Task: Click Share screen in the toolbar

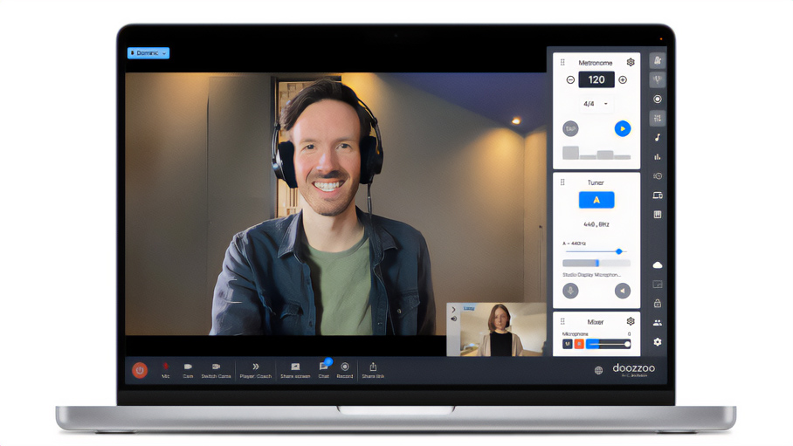Action: [295, 369]
